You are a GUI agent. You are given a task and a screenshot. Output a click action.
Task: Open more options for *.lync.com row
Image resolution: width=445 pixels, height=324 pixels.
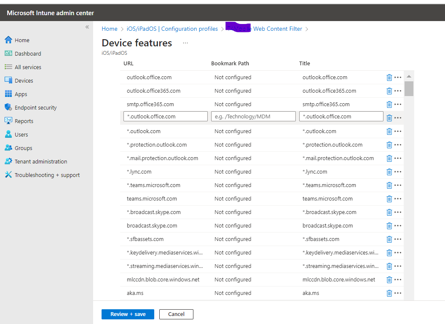coord(398,171)
